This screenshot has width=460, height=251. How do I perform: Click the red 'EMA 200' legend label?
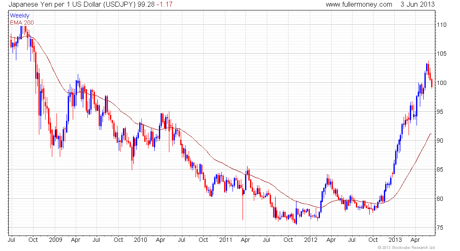click(x=22, y=23)
